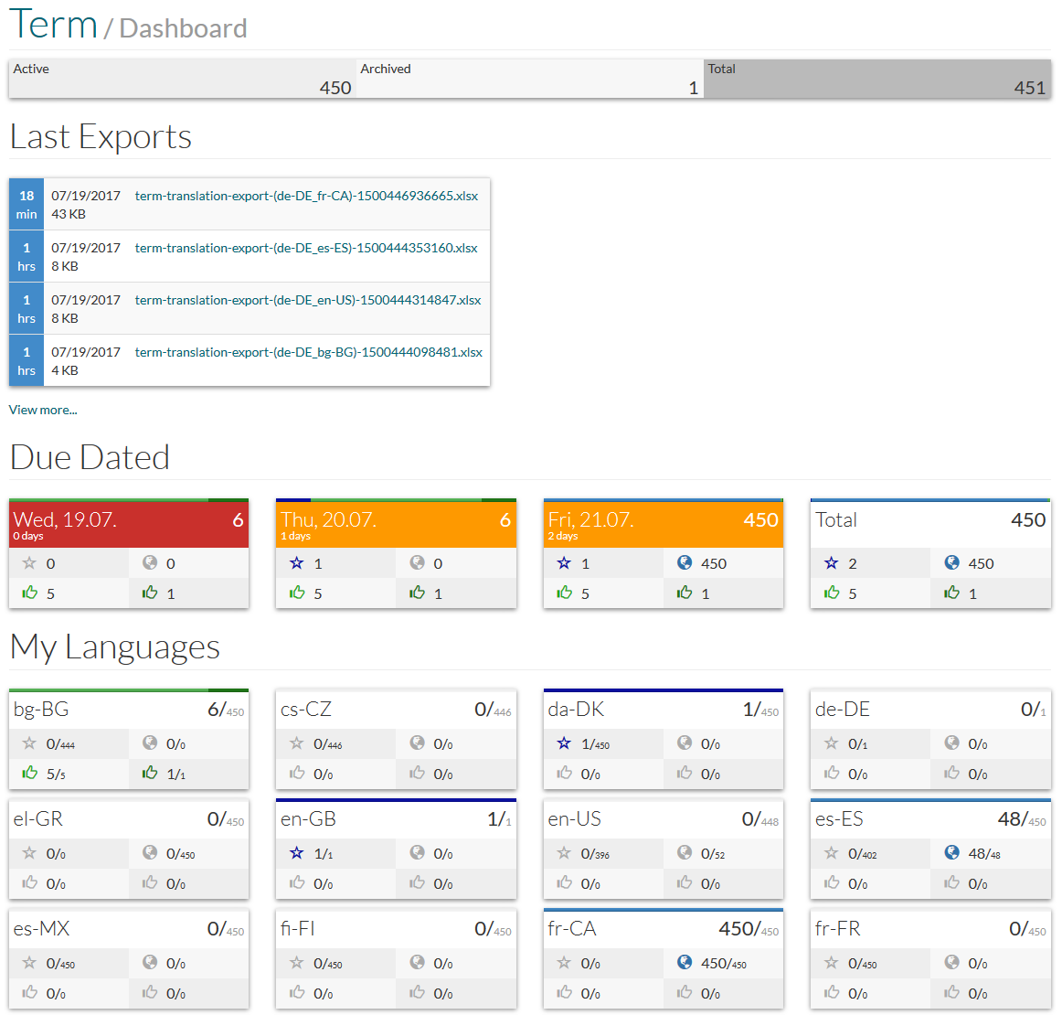Screen dimensions: 1062x1015
Task: Open the es-MX language card title
Action: (41, 929)
